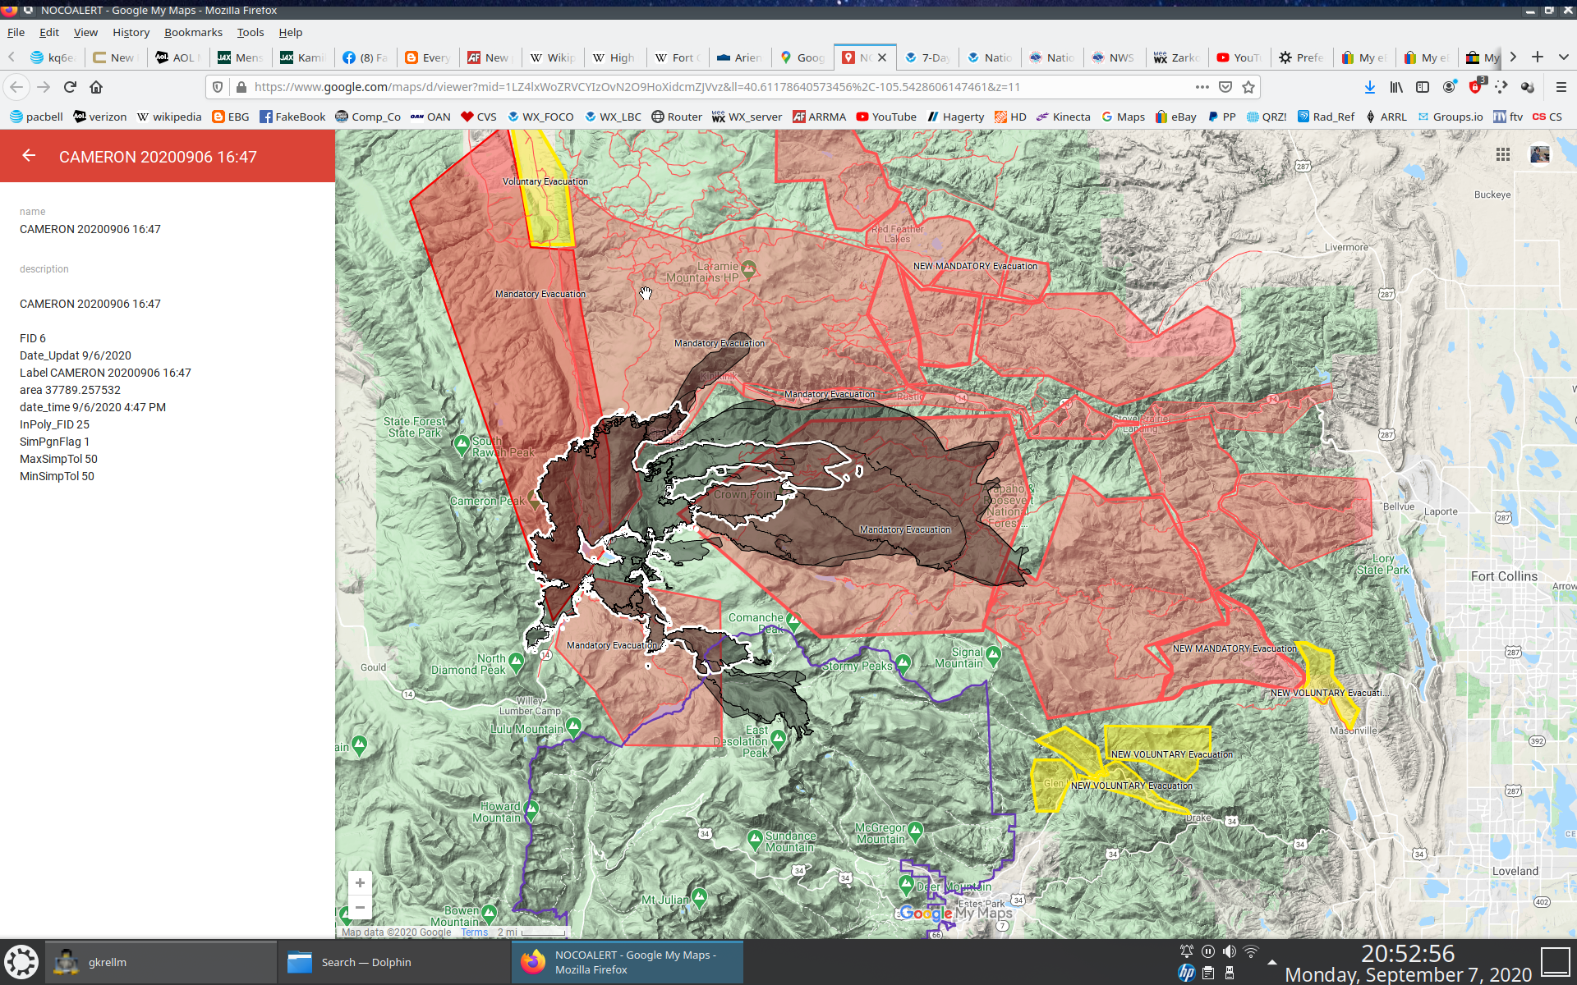
Task: Click the page reload button
Action: pos(69,87)
